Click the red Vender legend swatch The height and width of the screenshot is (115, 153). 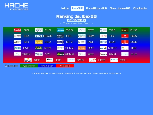pos(65,66)
